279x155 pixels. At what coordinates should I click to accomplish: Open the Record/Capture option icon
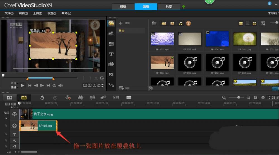(68, 97)
